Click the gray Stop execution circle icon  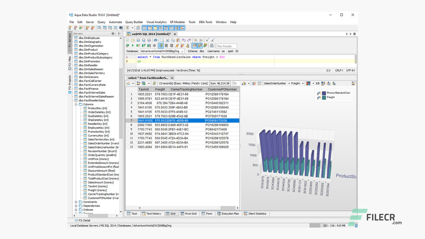[154, 45]
